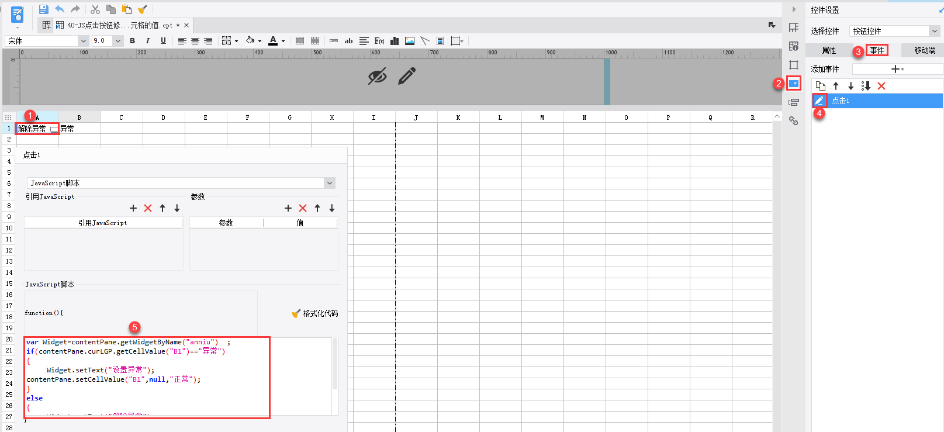944x432 pixels.
Task: Align cell text to the right
Action: tap(208, 41)
